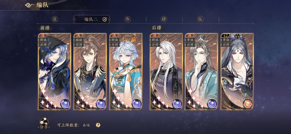
Task: Open the exclamation info icon near 6/6
Action: (98, 125)
